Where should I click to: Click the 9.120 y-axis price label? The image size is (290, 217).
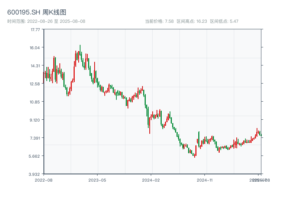[35, 120]
